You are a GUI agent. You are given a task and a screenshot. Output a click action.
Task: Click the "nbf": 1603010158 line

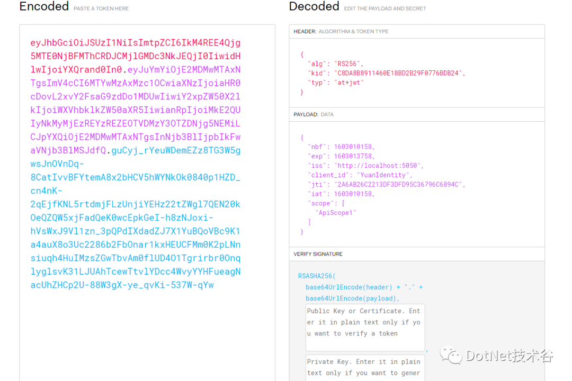[341, 147]
